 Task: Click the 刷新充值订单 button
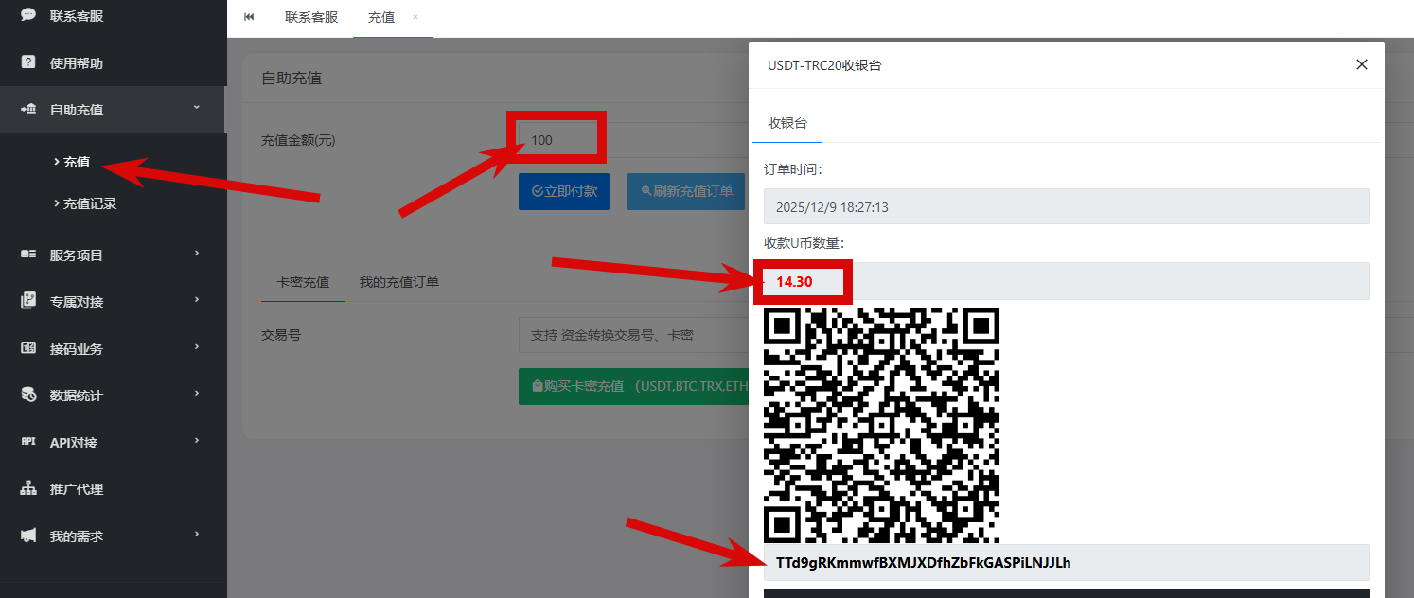686,191
